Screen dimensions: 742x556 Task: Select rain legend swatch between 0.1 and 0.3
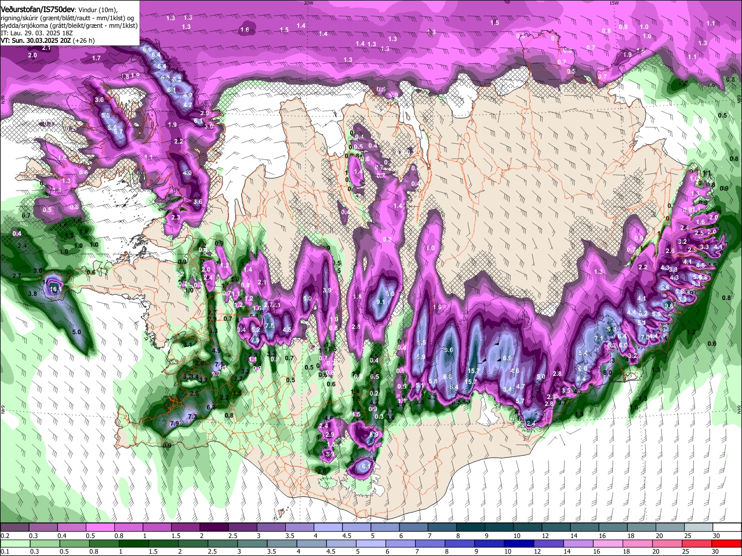15,544
